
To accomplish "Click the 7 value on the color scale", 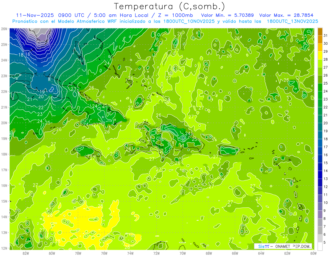I will (325, 227).
